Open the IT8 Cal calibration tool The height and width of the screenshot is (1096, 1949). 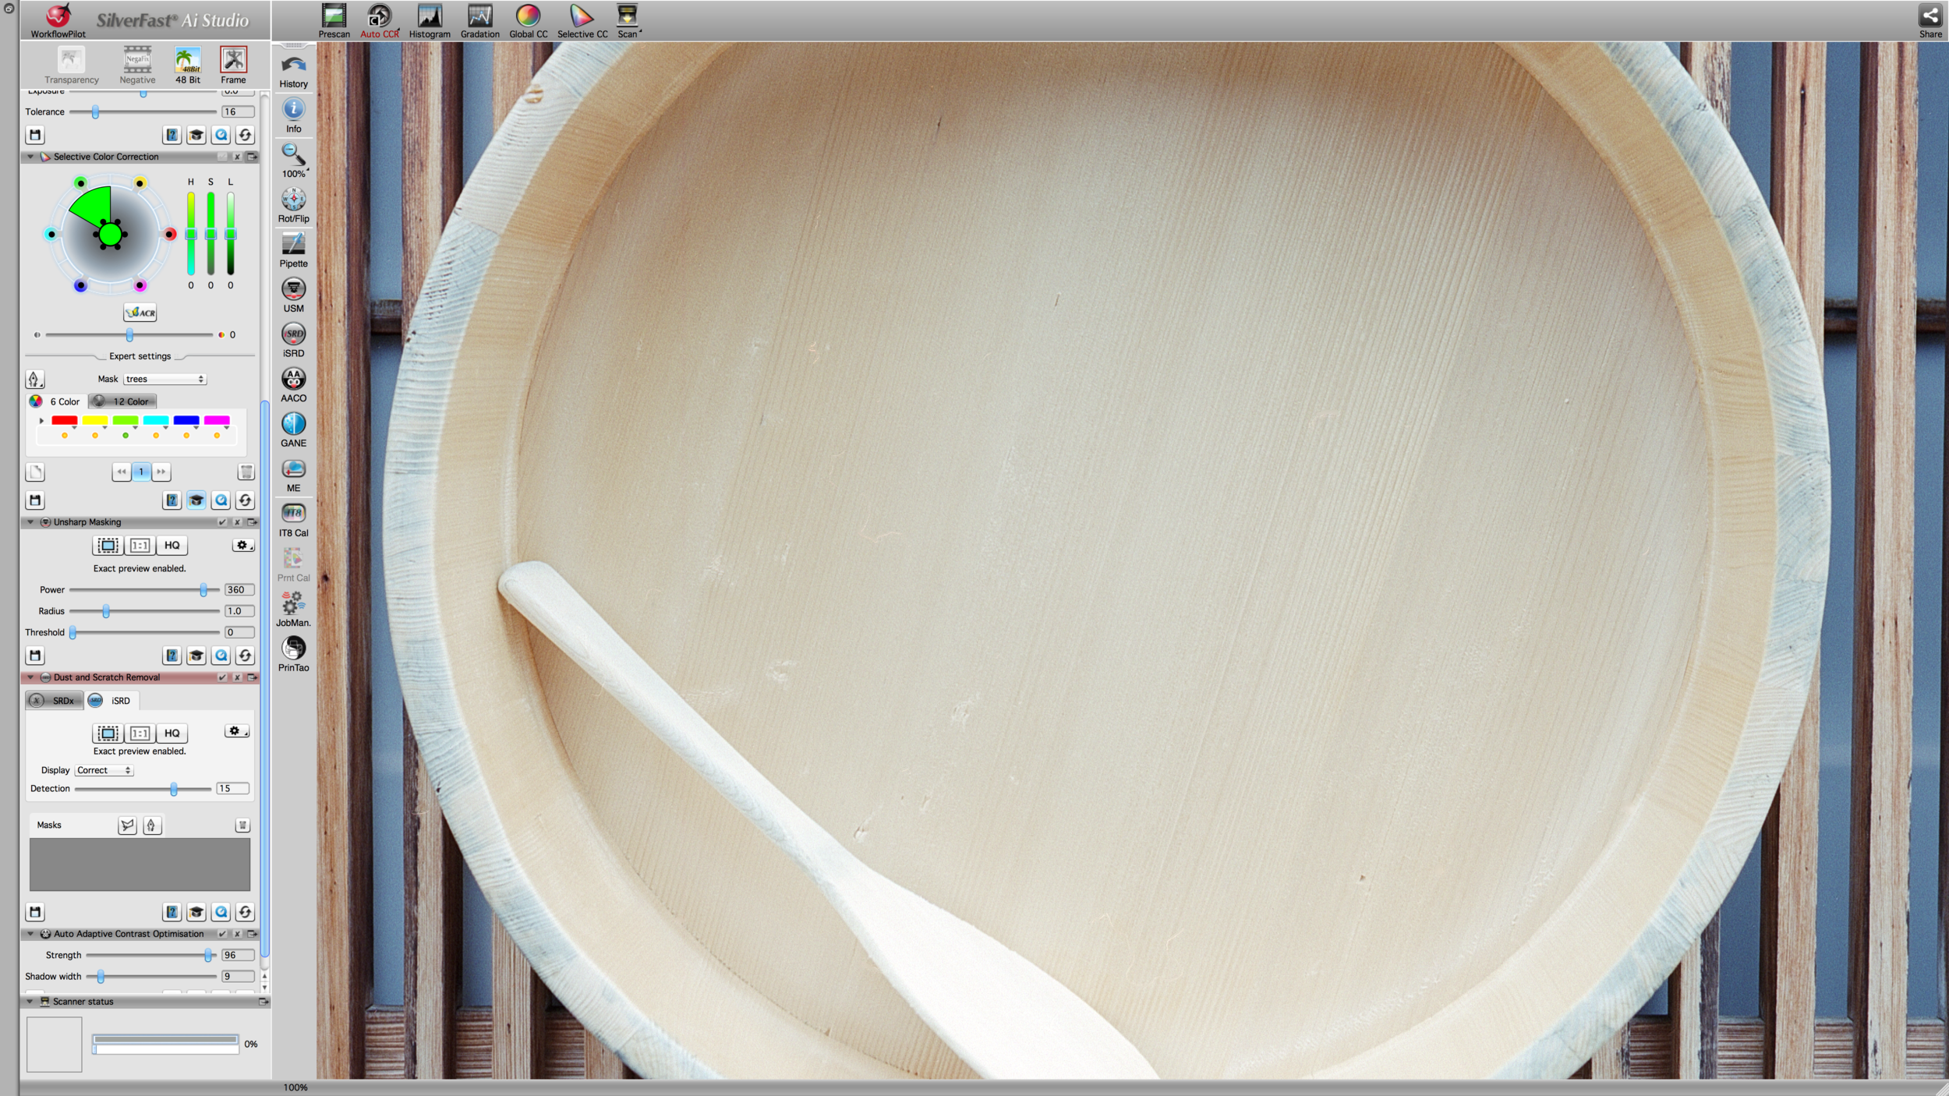(293, 519)
